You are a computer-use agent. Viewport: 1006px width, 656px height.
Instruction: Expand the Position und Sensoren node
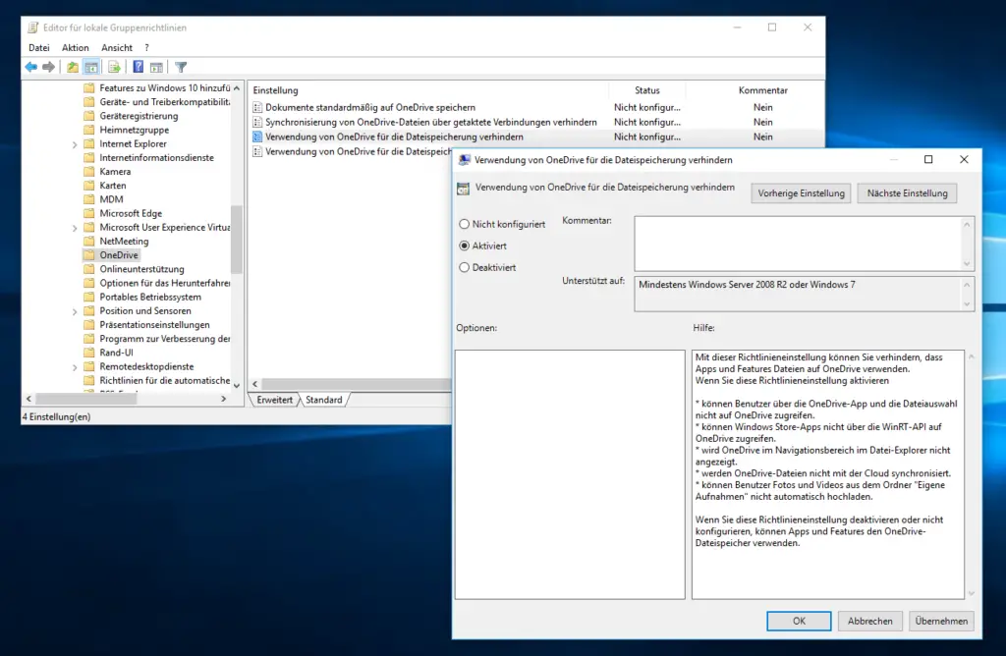[x=75, y=311]
